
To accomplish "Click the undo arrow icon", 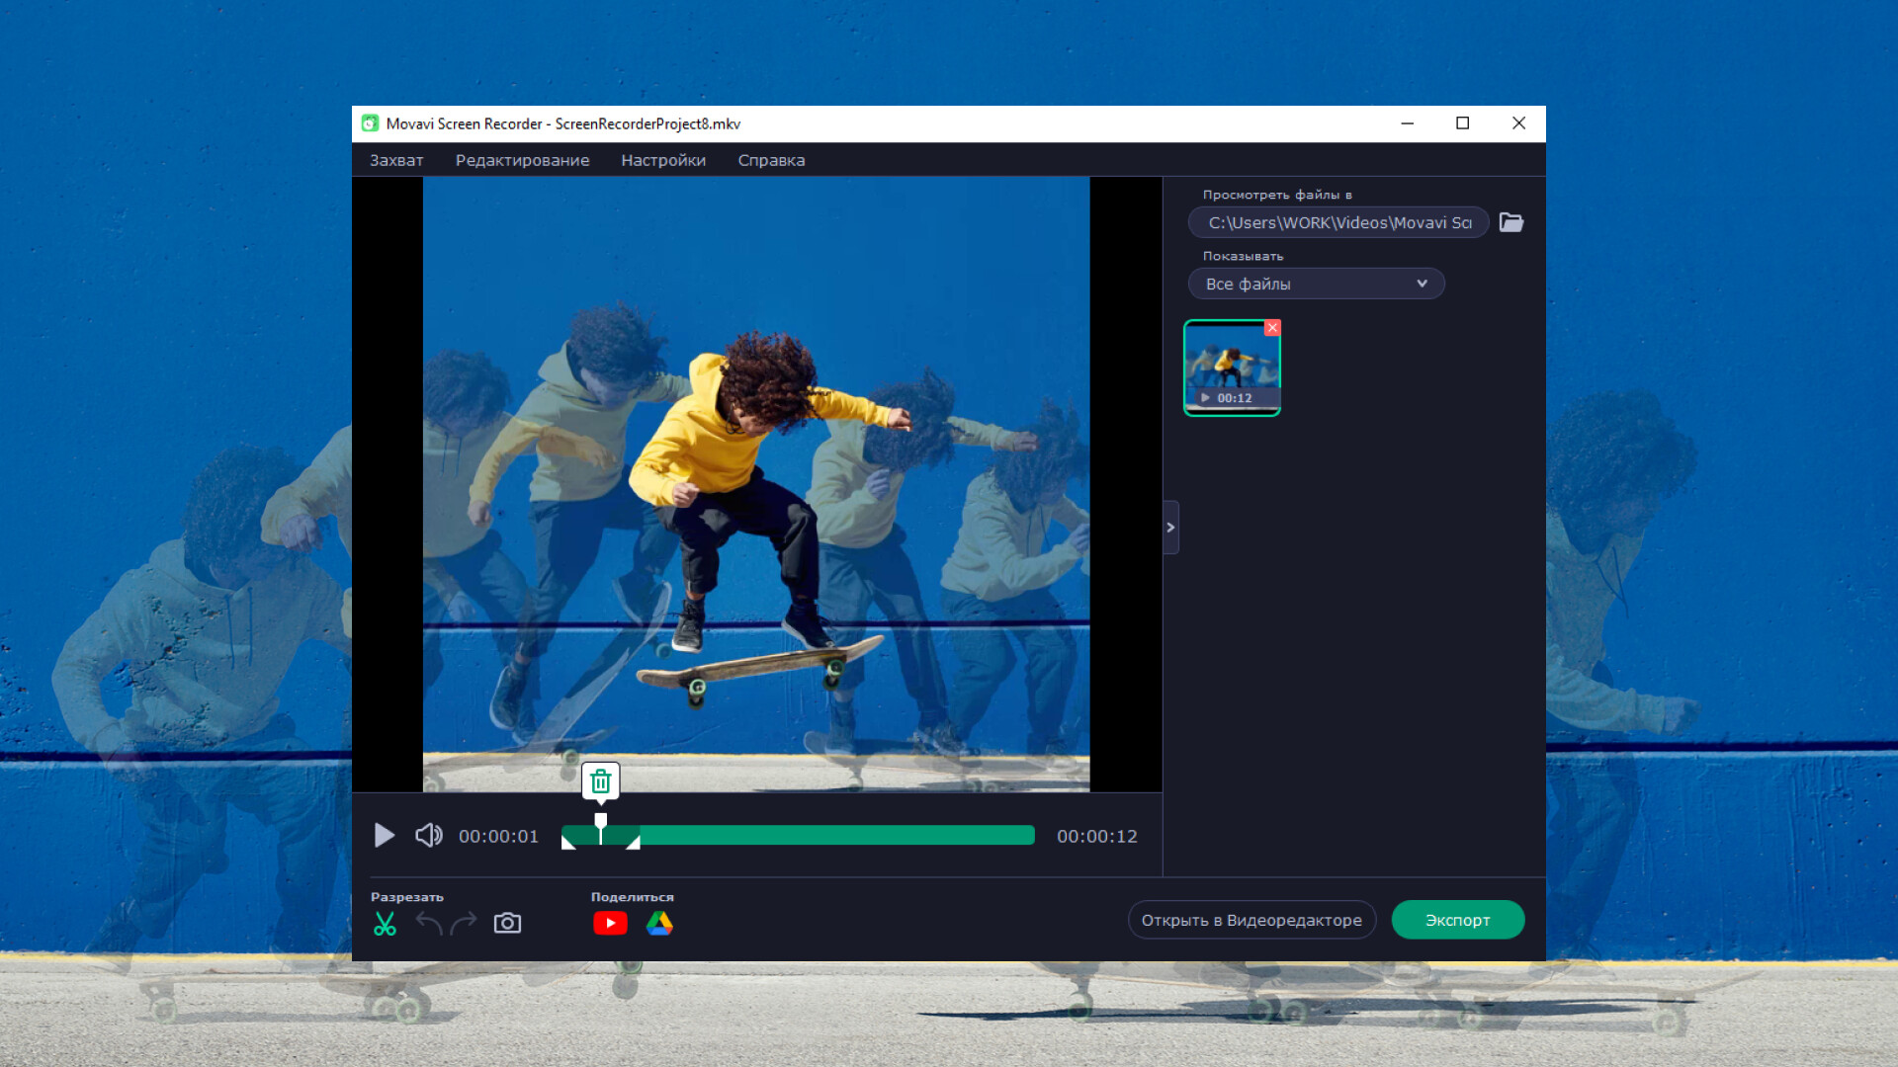I will tap(429, 923).
